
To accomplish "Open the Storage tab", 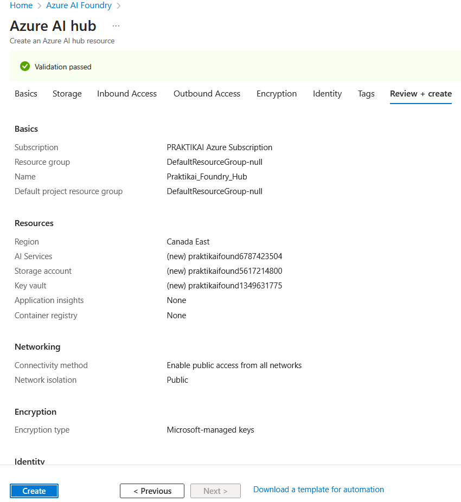I will (67, 93).
